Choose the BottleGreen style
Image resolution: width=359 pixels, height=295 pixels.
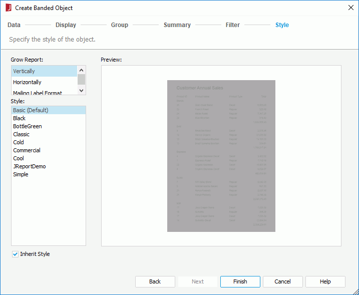pyautogui.click(x=49, y=126)
